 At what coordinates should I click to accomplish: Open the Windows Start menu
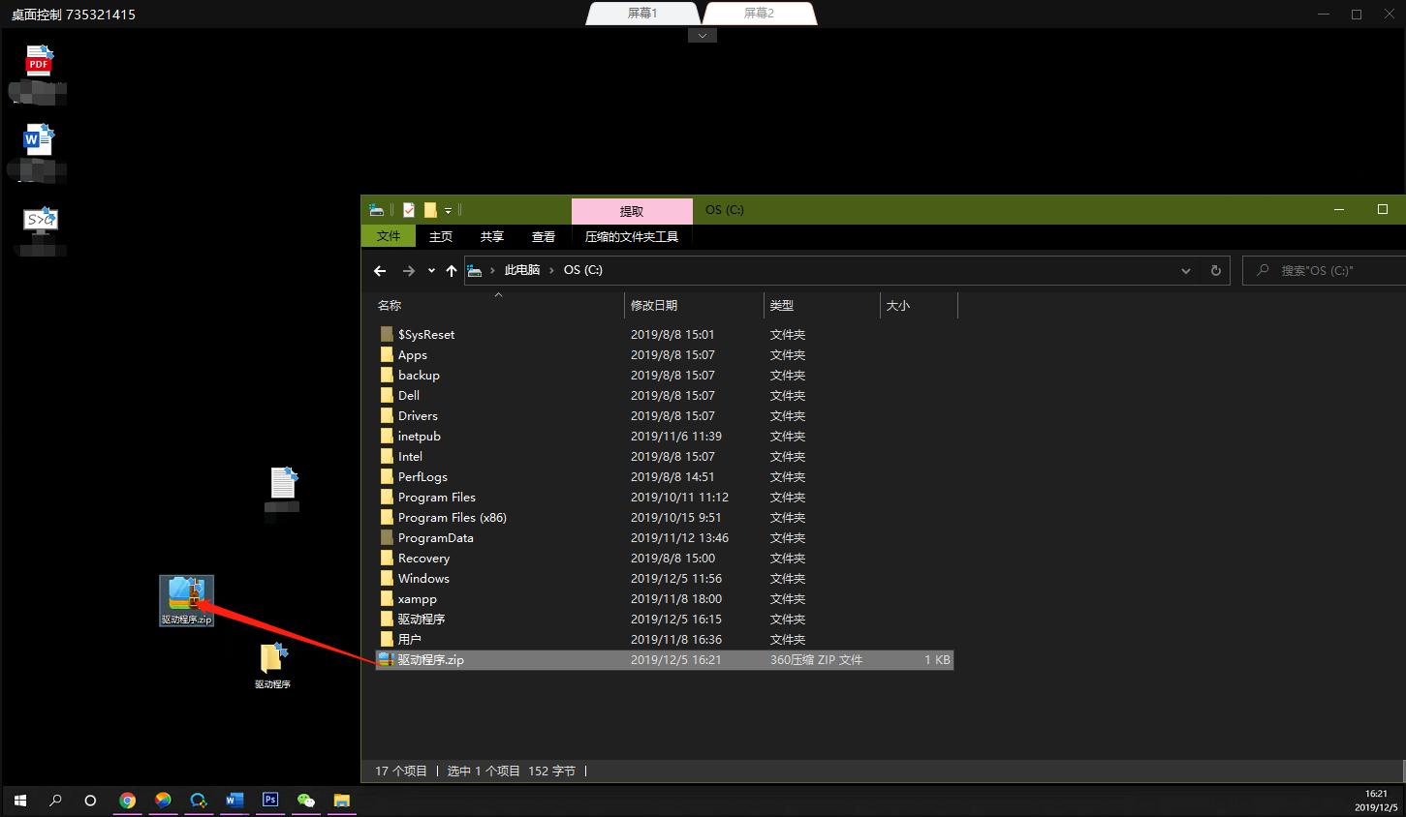[20, 801]
